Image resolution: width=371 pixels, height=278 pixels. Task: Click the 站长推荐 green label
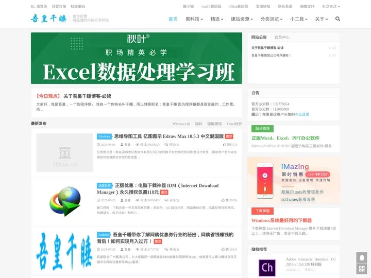[262, 129]
